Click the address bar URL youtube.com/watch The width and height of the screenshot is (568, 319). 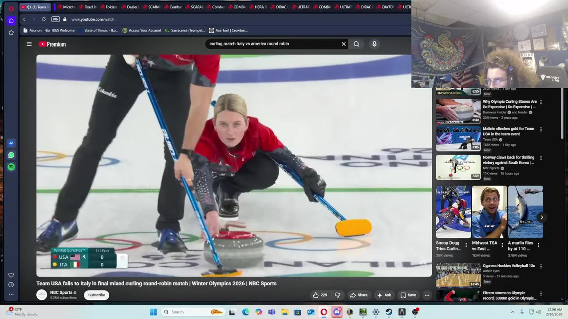[x=93, y=19]
